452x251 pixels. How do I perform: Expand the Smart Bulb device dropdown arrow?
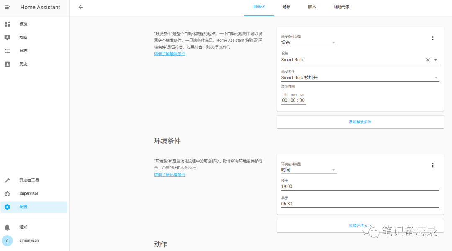tap(436, 60)
